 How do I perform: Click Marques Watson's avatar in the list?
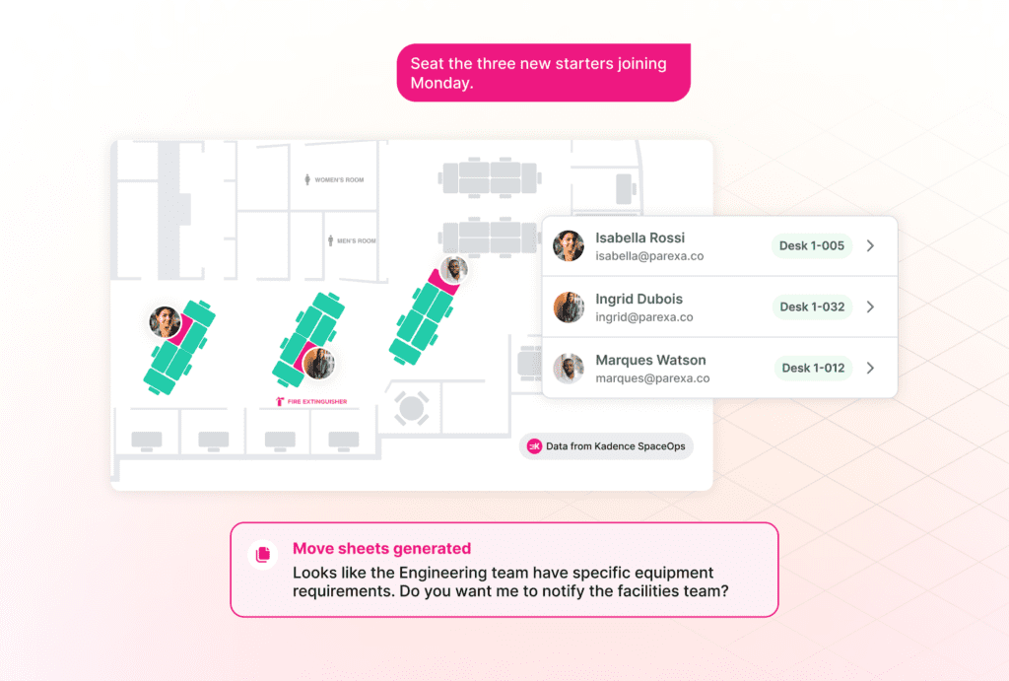pos(569,369)
